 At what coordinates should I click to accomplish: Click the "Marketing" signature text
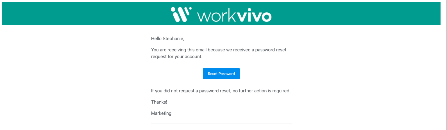pos(161,113)
